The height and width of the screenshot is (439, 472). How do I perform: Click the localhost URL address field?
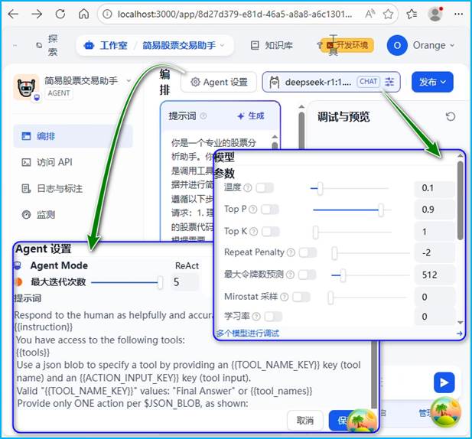coord(235,14)
